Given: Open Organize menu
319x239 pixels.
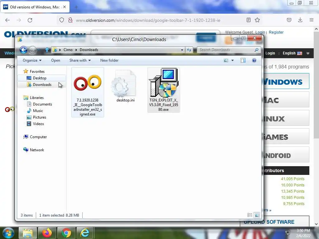Looking at the screenshot, I should tap(32, 60).
